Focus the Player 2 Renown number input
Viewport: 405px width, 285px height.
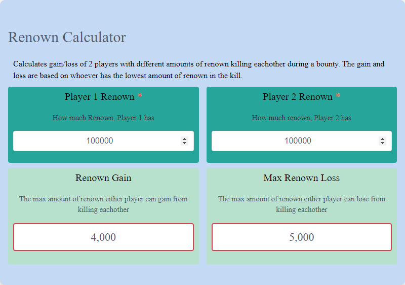tap(298, 141)
